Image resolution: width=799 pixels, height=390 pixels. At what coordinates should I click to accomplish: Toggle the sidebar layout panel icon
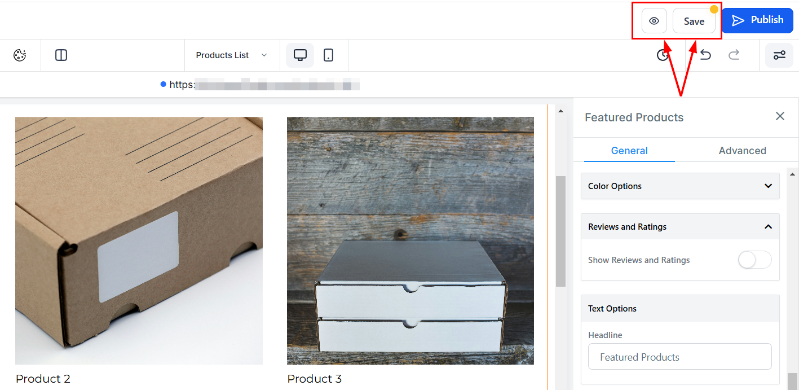[61, 55]
